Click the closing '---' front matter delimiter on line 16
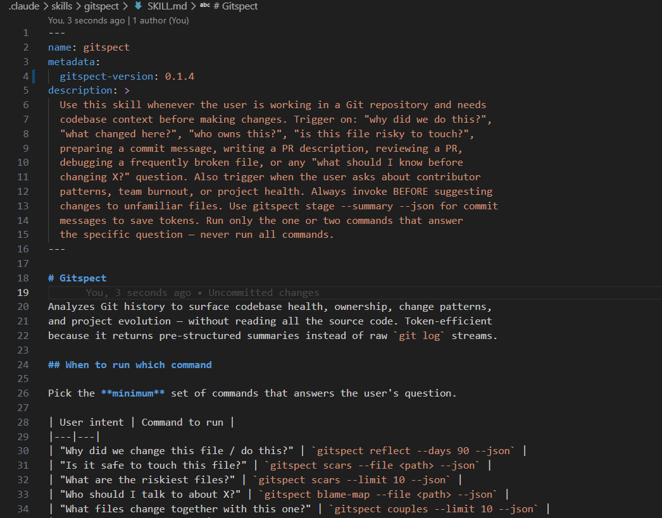 tap(57, 249)
